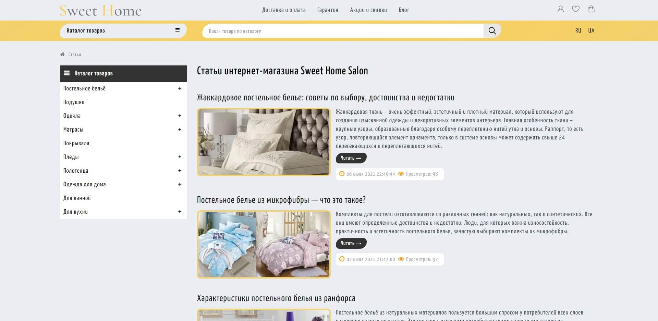Click the Sweet Home logo
This screenshot has height=321, width=658.
(x=100, y=11)
